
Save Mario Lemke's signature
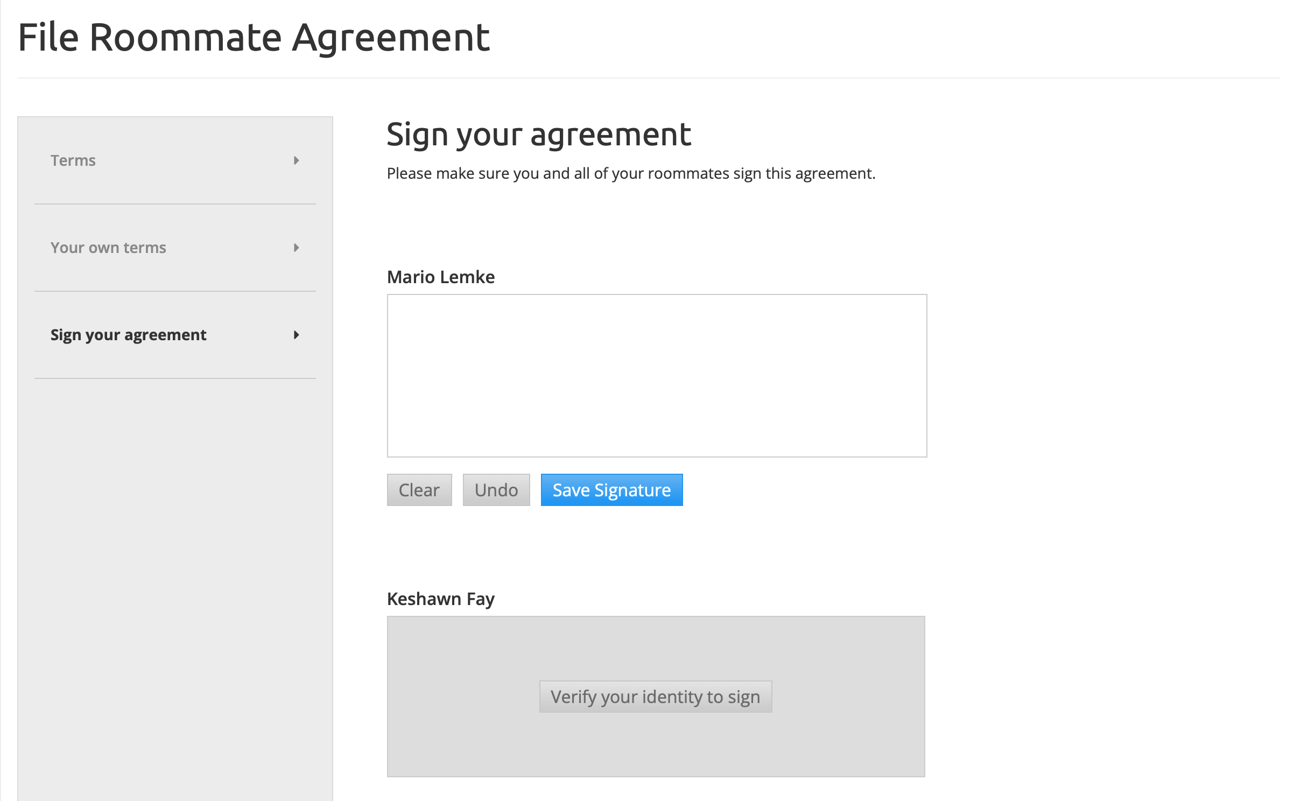(x=611, y=490)
